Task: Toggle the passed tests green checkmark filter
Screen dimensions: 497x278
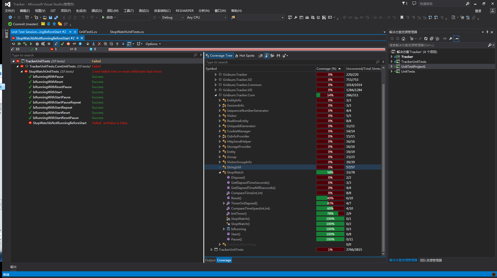Action: (62, 44)
